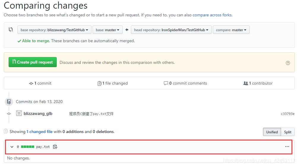Switch diff view to Unified
This screenshot has height=166, width=298.
click(272, 132)
